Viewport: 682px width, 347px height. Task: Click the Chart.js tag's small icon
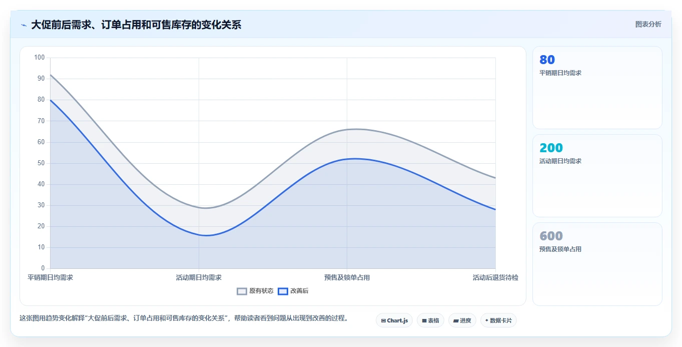click(383, 320)
